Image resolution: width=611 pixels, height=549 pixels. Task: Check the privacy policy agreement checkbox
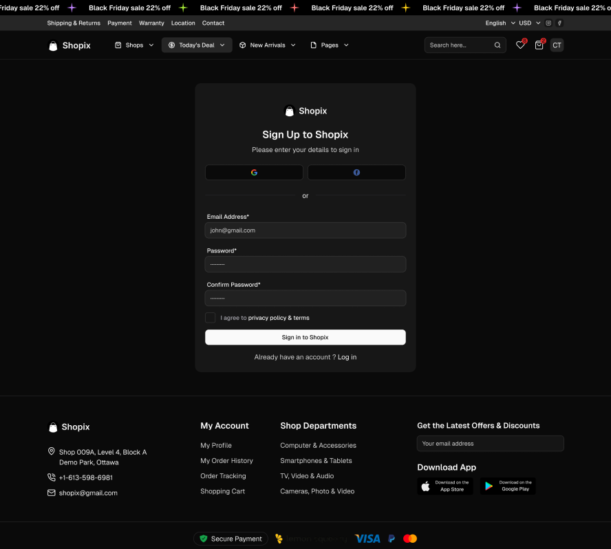211,318
